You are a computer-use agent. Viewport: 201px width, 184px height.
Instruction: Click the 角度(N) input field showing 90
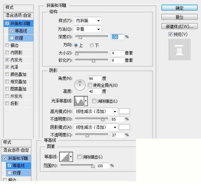click(94, 79)
